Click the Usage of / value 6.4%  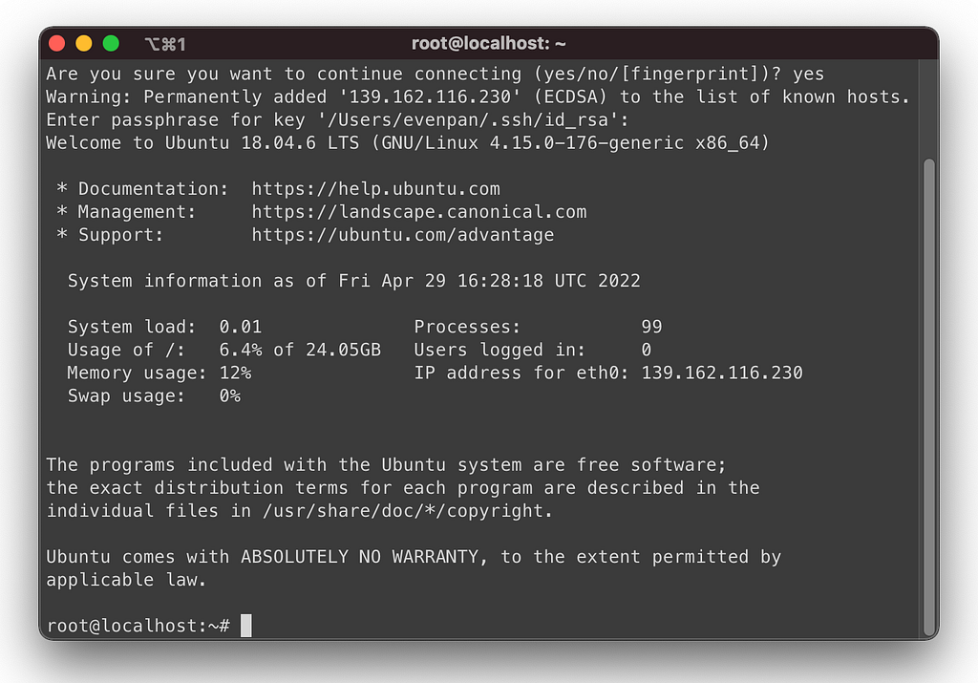coord(241,350)
